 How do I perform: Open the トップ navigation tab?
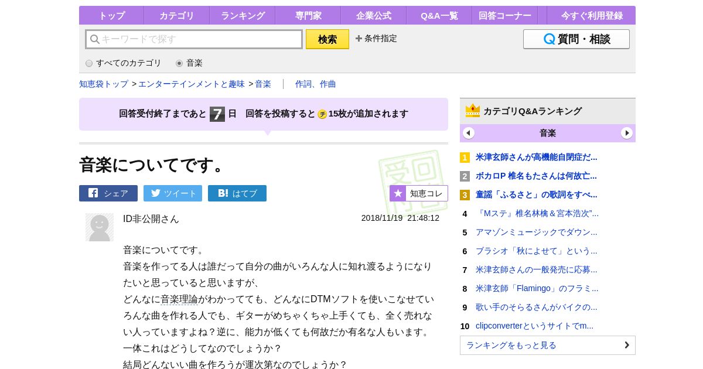coord(111,15)
